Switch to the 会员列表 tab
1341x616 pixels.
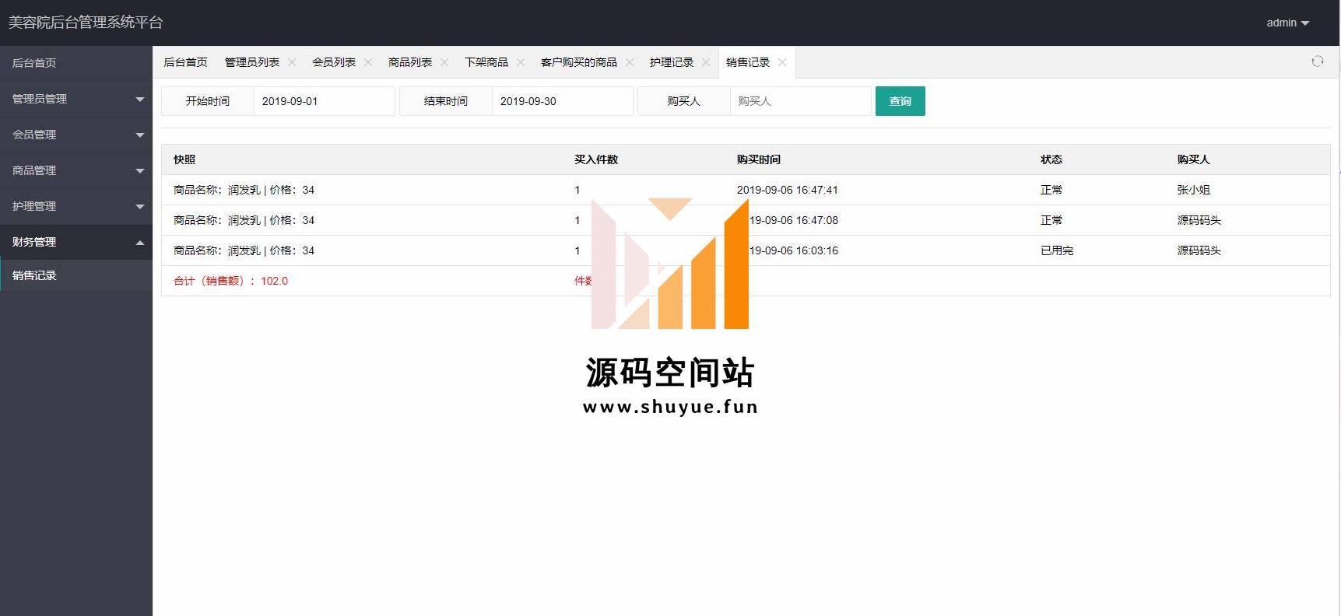(x=334, y=62)
